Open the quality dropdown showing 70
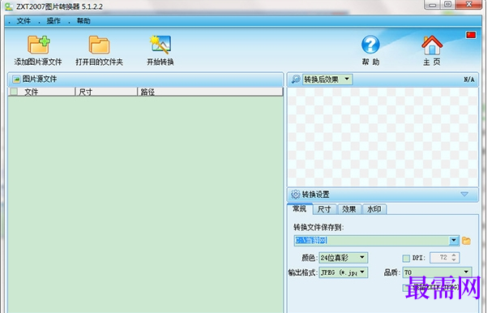The height and width of the screenshot is (313, 496). pyautogui.click(x=437, y=272)
